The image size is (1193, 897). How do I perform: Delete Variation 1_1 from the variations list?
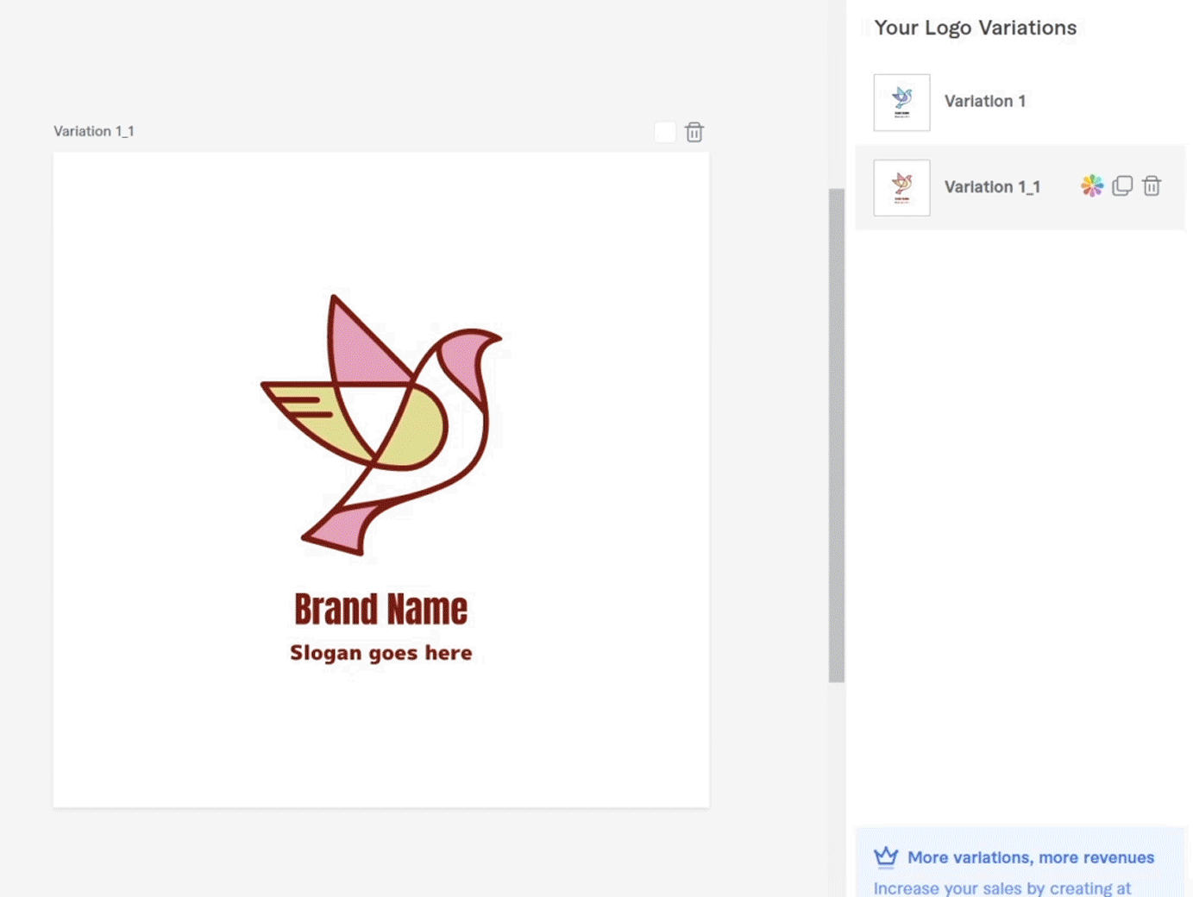[1152, 186]
